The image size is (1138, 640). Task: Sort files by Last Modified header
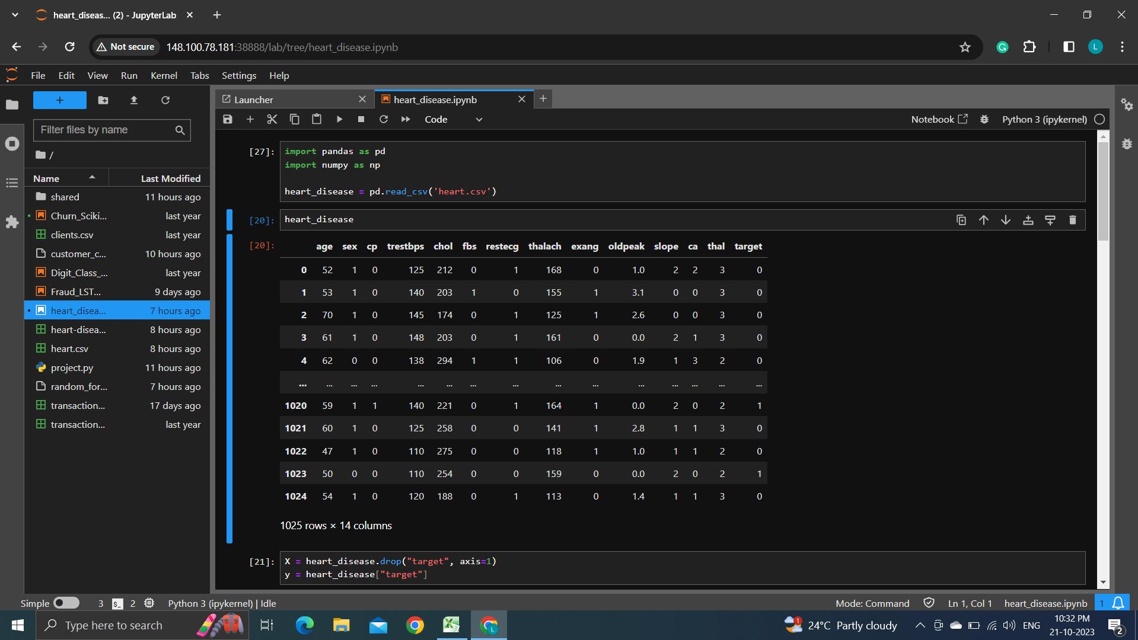click(160, 178)
